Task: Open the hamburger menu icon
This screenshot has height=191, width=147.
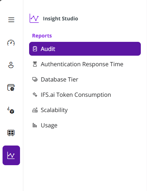Action: (x=11, y=20)
